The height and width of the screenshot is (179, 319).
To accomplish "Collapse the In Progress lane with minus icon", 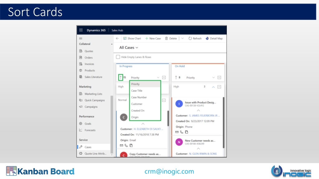I will [164, 77].
